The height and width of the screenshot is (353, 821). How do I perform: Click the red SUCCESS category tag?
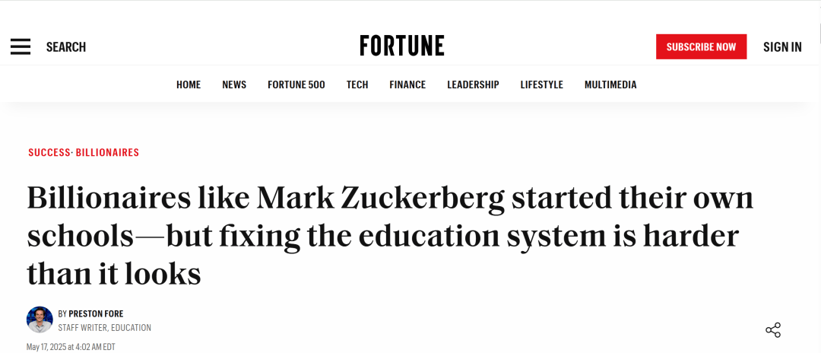[x=49, y=152]
